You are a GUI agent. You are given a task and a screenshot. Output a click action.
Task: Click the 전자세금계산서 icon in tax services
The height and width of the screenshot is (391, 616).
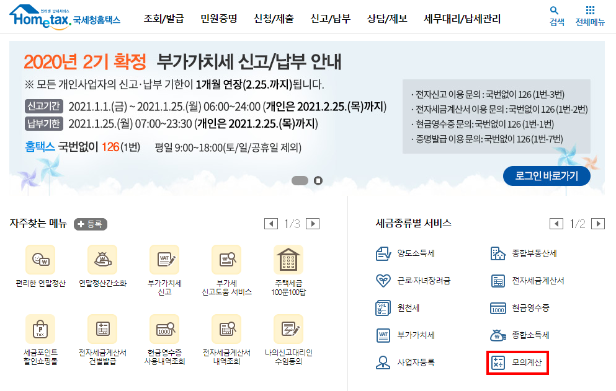tap(498, 281)
